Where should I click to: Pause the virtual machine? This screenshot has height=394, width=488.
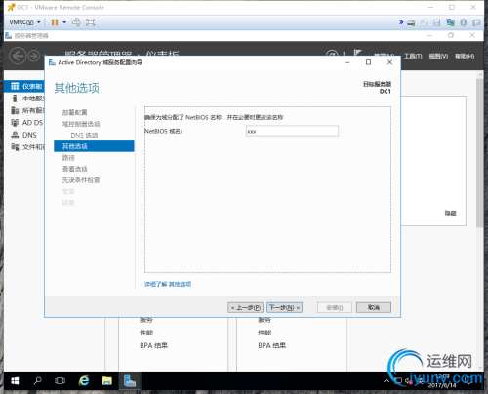tap(55, 22)
